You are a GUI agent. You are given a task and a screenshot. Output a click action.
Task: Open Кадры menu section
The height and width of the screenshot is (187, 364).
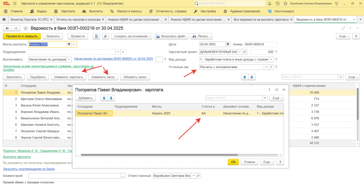coord(38,11)
